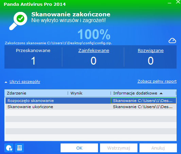The width and height of the screenshot is (181, 154).
Task: Click the magnifier checkmark scan icon
Action: [x=18, y=21]
